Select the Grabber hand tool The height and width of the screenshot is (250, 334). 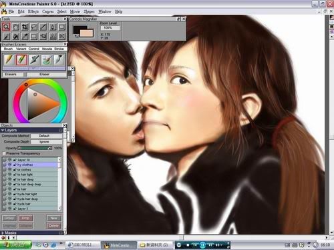point(15,27)
